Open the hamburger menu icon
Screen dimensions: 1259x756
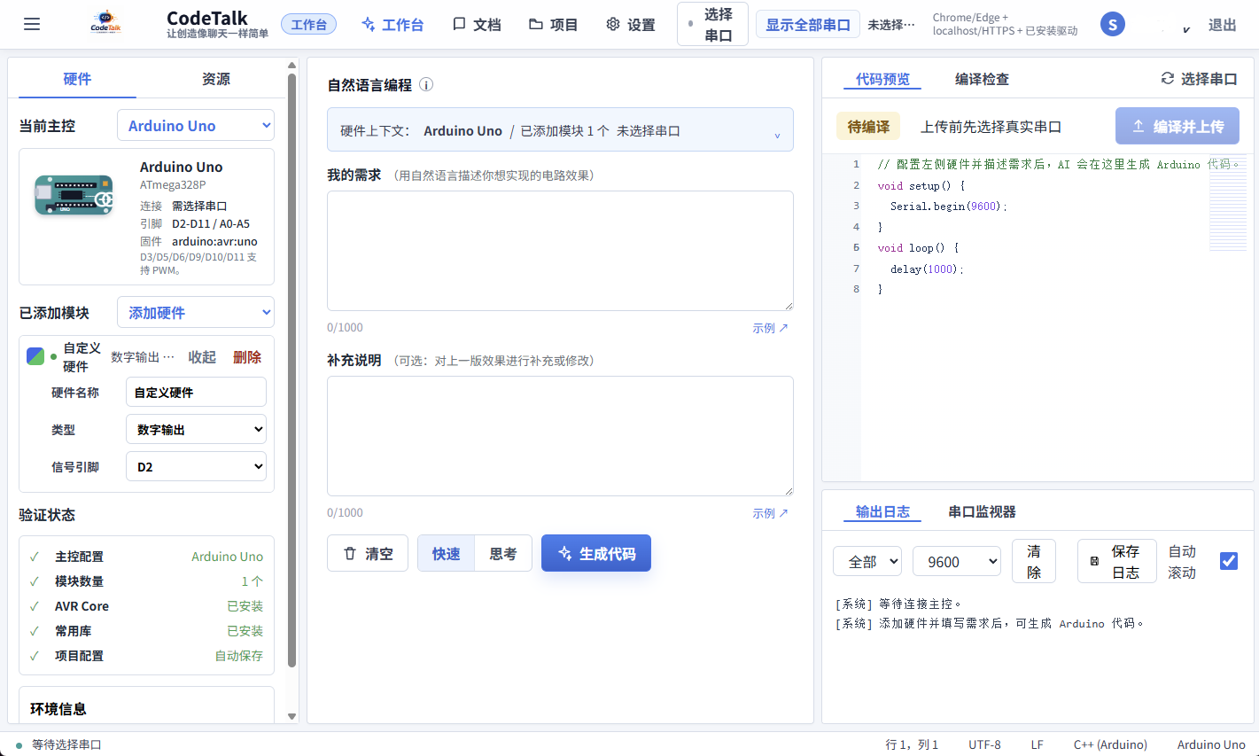point(32,24)
